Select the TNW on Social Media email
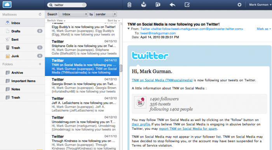Image resolution: width=272 pixels, height=150 pixels. pyautogui.click(x=82, y=67)
